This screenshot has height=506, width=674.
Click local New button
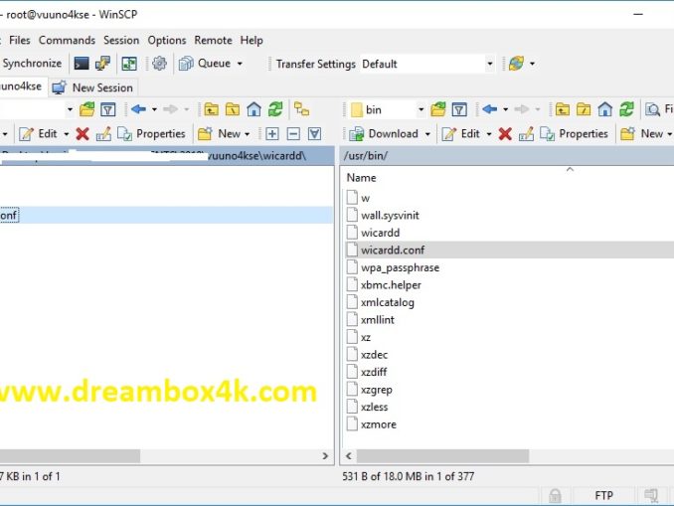pyautogui.click(x=220, y=133)
